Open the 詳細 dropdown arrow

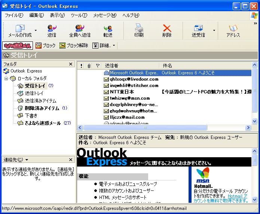tap(114, 45)
